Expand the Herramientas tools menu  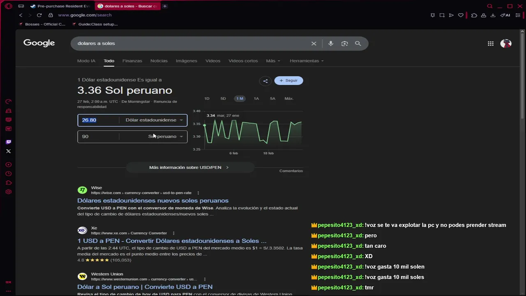coord(307,61)
